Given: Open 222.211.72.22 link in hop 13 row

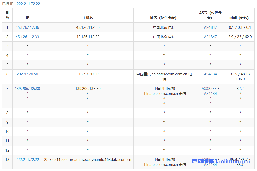Looking at the screenshot, I should click(27, 160).
